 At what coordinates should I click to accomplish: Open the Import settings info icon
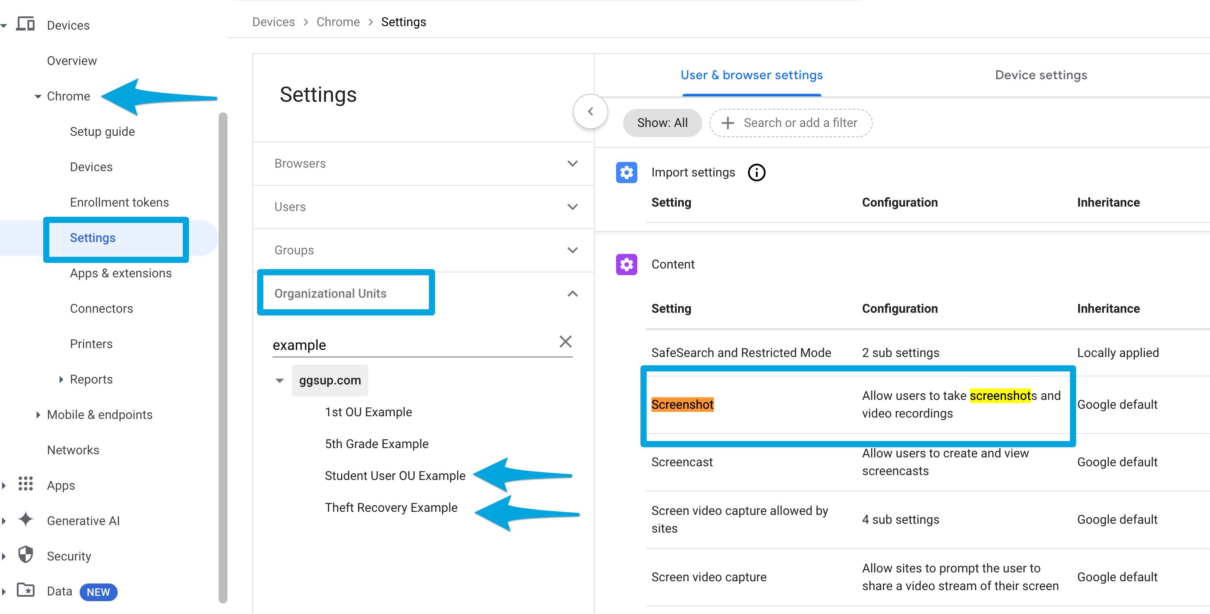[756, 173]
